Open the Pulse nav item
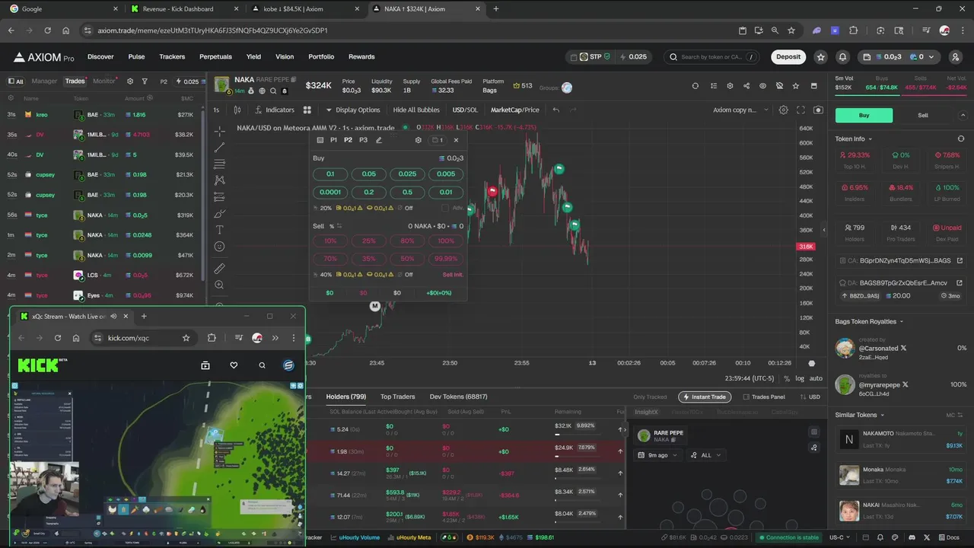 [x=136, y=57]
